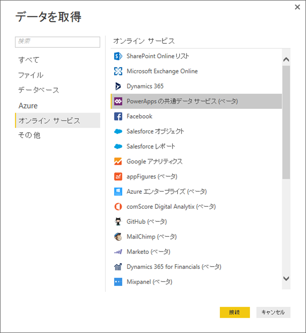The height and width of the screenshot is (333, 306).
Task: Click the Google アナリティクス chart icon
Action: tap(118, 161)
